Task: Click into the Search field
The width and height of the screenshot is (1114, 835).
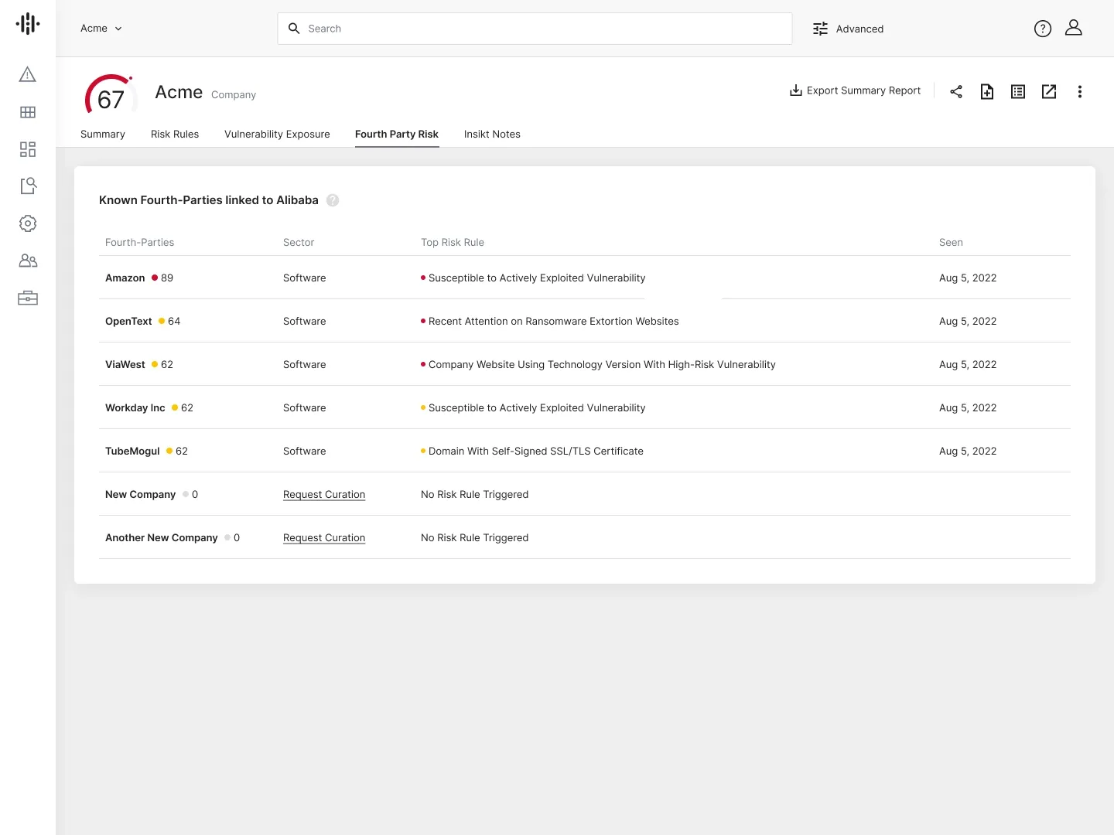Action: pos(535,29)
